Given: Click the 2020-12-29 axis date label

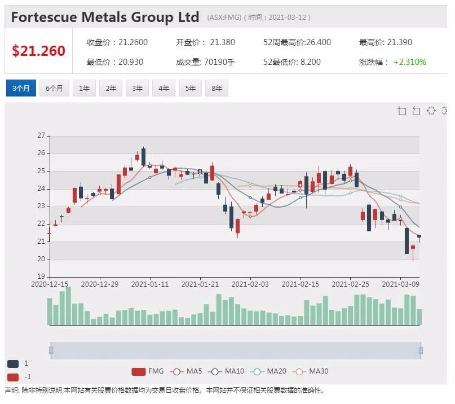Looking at the screenshot, I should click(x=100, y=284).
